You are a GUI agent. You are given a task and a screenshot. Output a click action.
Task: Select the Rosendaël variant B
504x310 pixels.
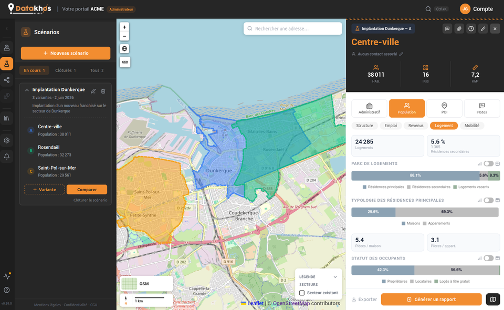(x=66, y=151)
